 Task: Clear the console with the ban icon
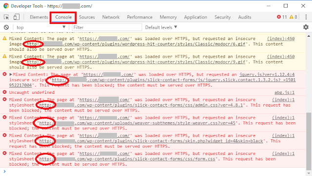tap(6, 27)
